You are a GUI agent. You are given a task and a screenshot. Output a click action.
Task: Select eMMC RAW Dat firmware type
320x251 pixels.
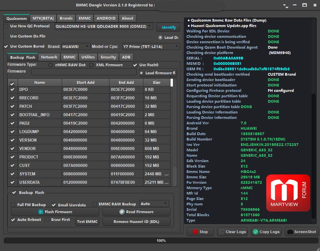click(51, 65)
